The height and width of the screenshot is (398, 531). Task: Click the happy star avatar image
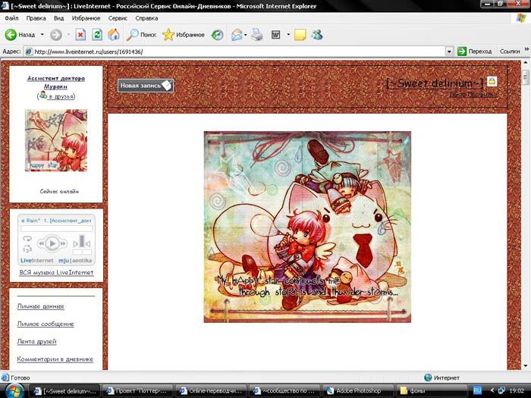tap(56, 140)
